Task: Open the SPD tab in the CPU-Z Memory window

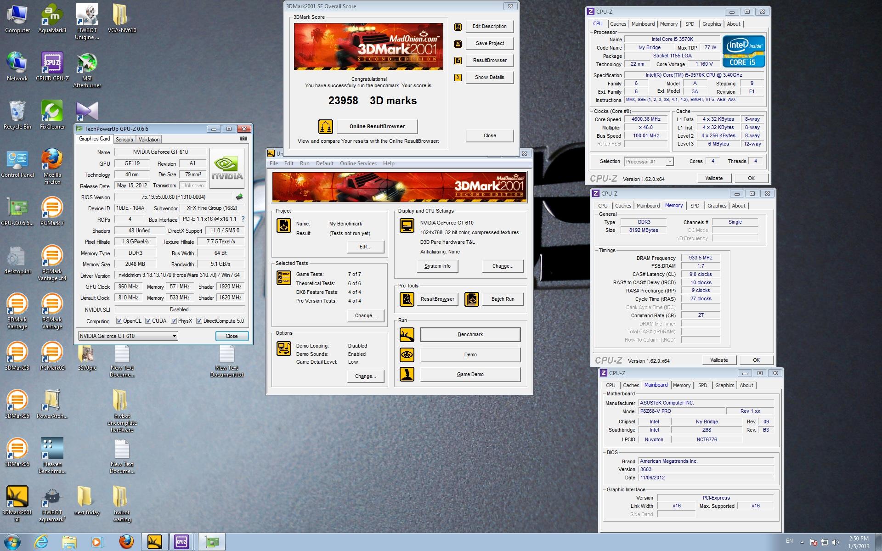Action: (695, 206)
